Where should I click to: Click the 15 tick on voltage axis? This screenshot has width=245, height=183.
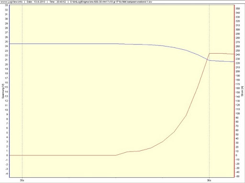point(6,87)
